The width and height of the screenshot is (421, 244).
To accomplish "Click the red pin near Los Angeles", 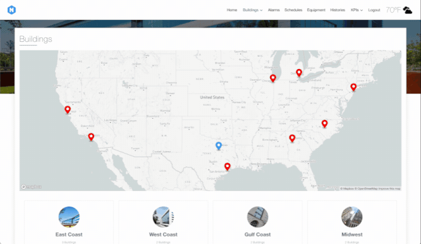I will click(x=91, y=137).
